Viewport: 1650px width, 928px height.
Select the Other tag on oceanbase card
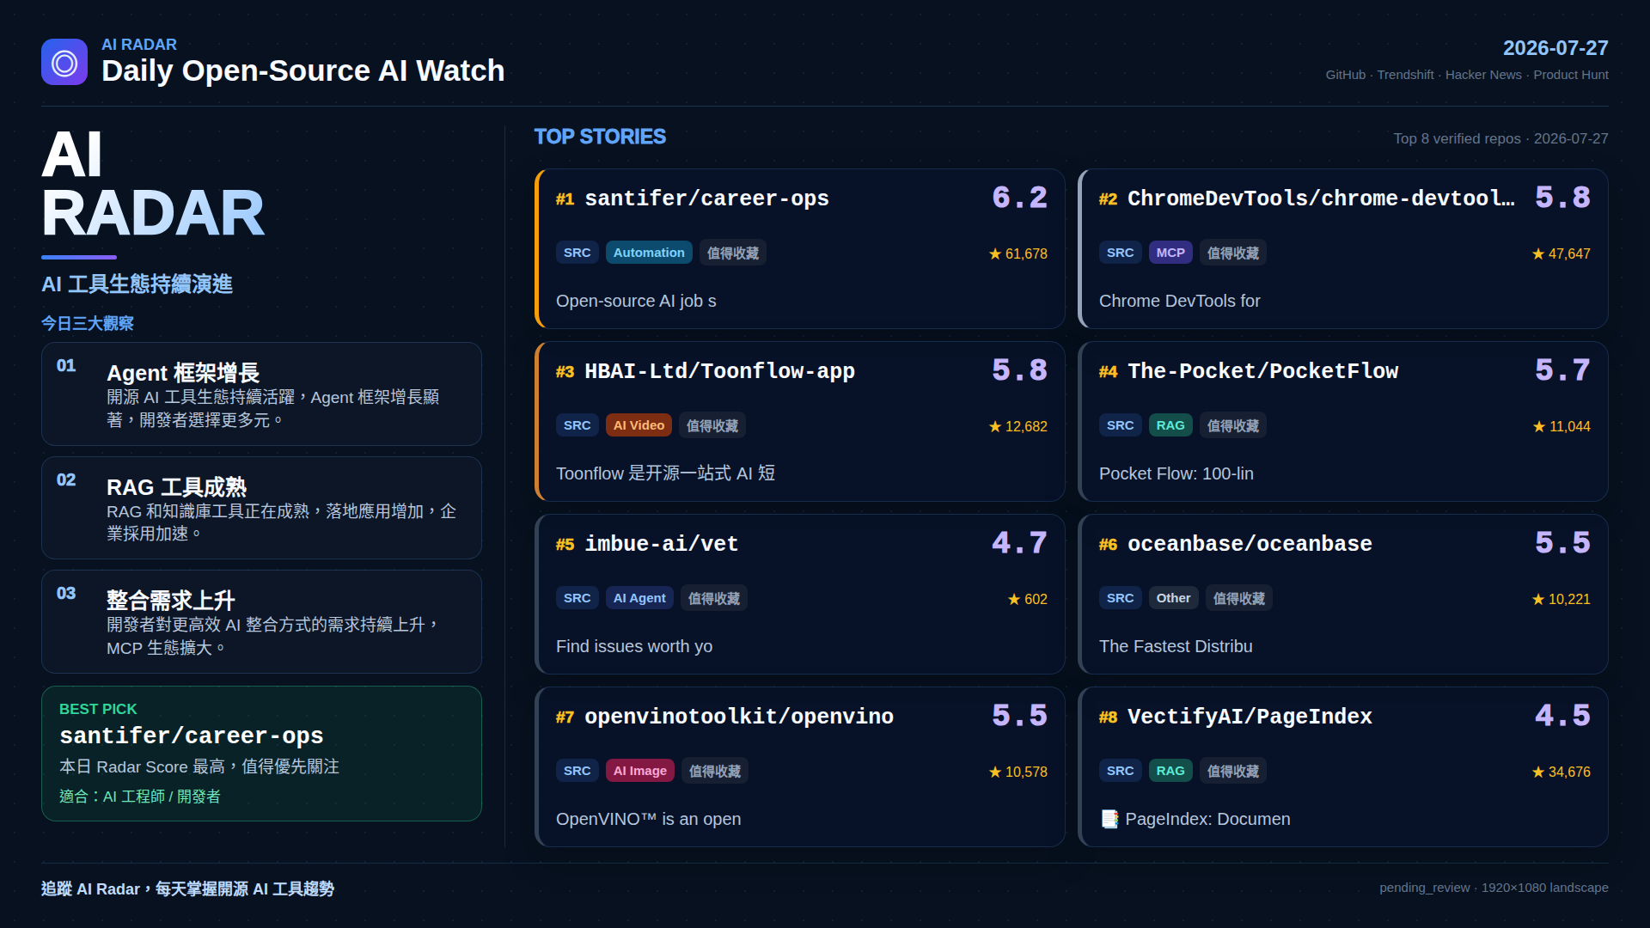pyautogui.click(x=1173, y=598)
